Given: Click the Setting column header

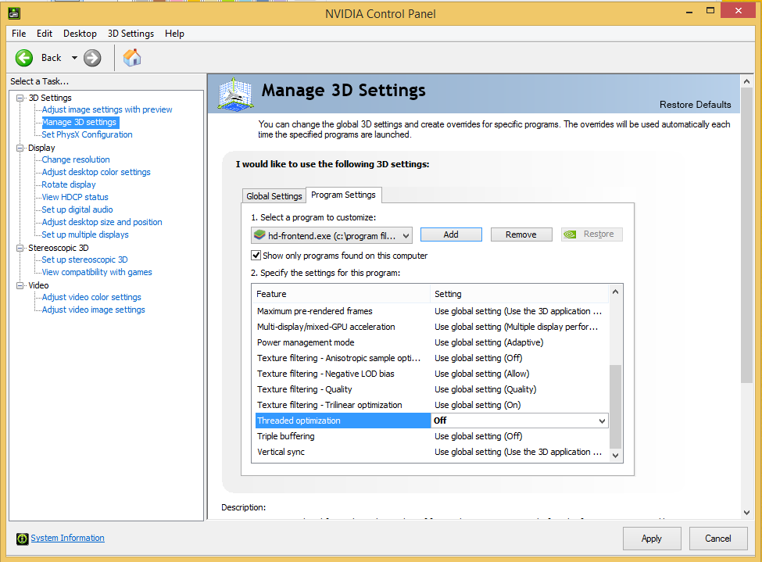Looking at the screenshot, I should pos(520,294).
